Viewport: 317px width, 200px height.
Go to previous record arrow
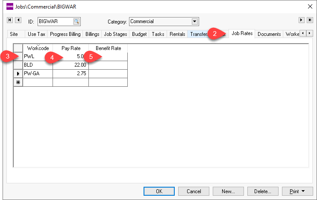[x=18, y=20]
